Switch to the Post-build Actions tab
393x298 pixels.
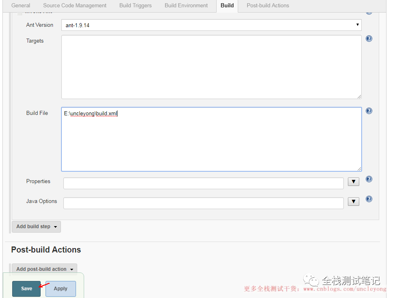point(268,6)
